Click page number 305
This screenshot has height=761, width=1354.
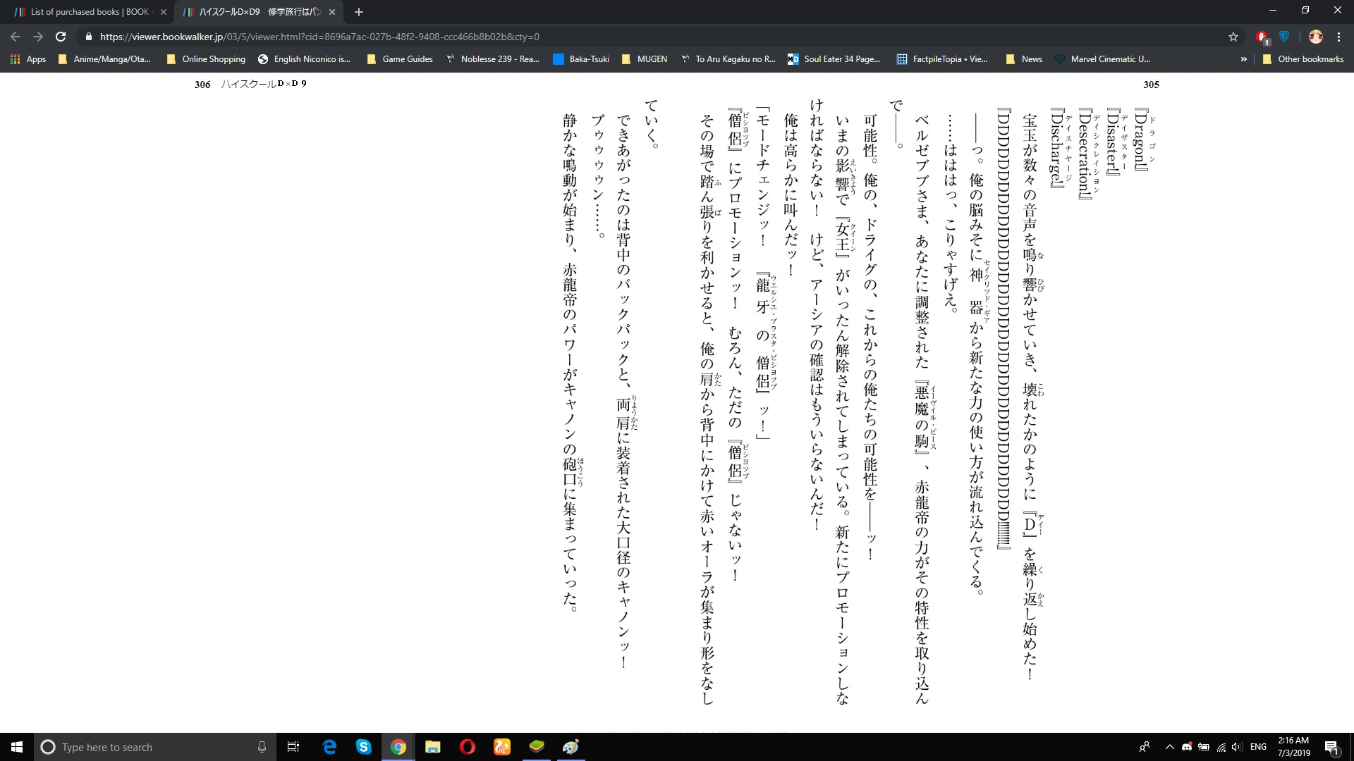(x=1151, y=85)
